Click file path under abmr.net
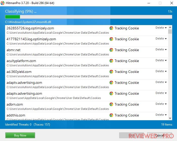The height and width of the screenshot is (141, 177). [x=58, y=54]
